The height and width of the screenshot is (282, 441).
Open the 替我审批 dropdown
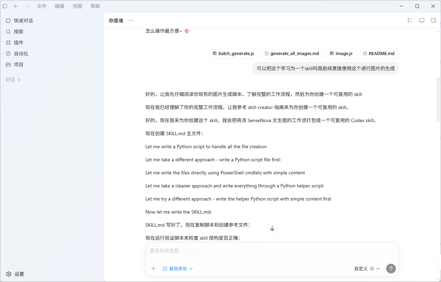(178, 269)
